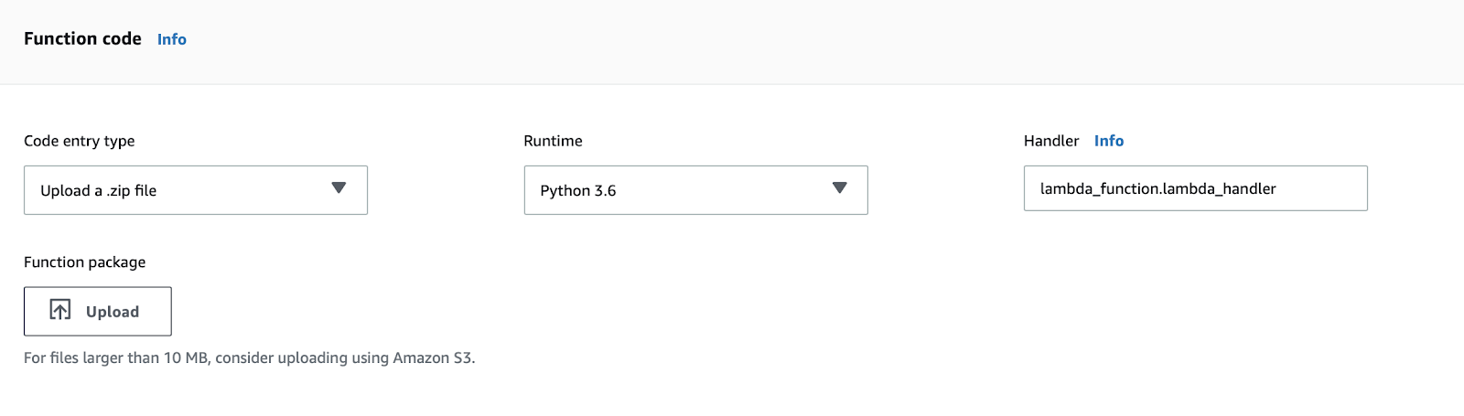Select the 'Upload a .zip file' text
1464x416 pixels.
click(x=99, y=190)
